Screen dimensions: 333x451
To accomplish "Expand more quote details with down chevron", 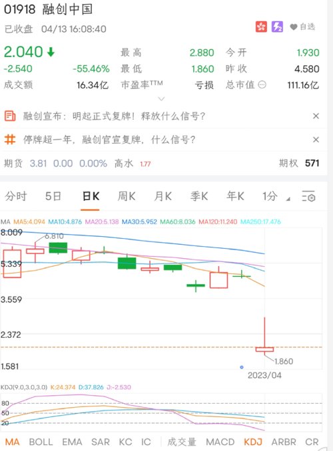I will click(x=161, y=98).
